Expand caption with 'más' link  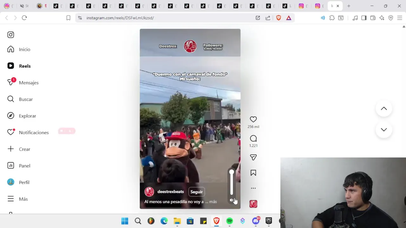(213, 202)
